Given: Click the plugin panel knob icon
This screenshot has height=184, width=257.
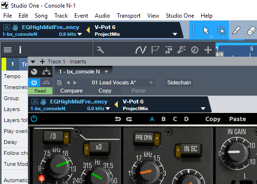Looking at the screenshot, I should (34, 72).
